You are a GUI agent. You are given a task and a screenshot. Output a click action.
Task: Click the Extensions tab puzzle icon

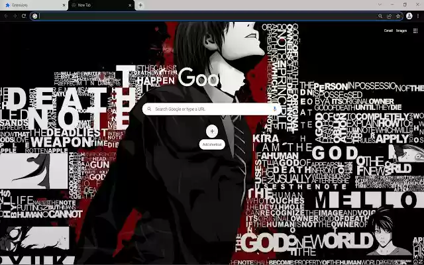tap(7, 5)
